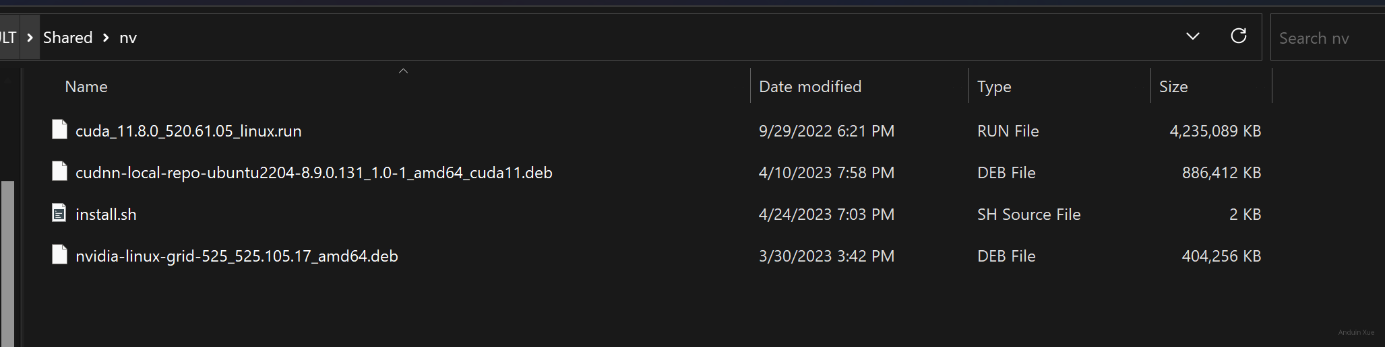1385x347 pixels.
Task: Select the install.sh file name
Action: [106, 215]
